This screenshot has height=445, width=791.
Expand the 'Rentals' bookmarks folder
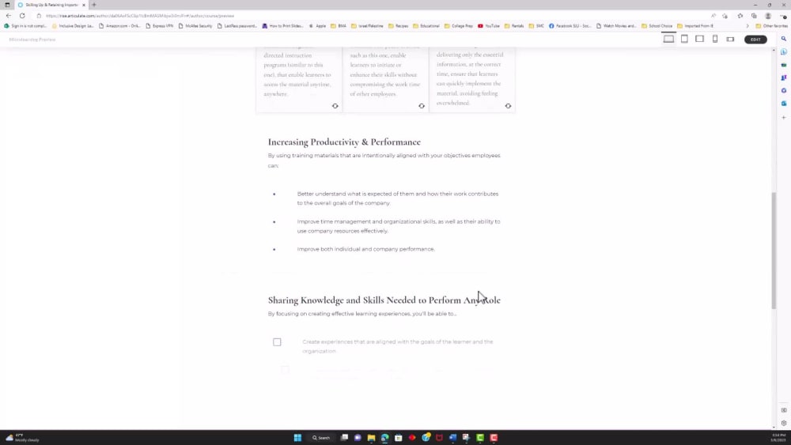(x=514, y=26)
